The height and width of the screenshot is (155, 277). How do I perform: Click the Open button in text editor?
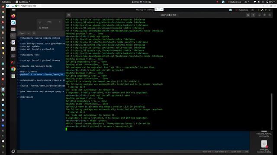coord(22,33)
